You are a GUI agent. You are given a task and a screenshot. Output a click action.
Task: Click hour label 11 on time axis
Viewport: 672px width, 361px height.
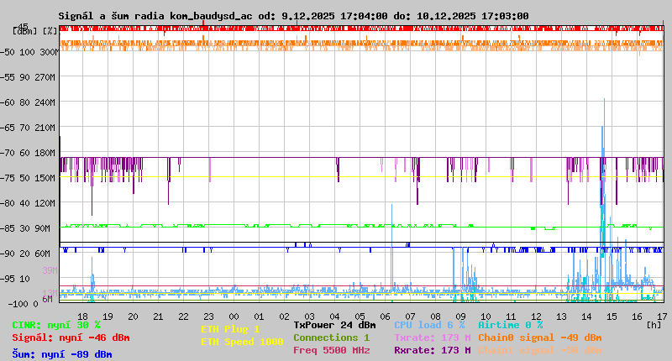click(x=512, y=317)
